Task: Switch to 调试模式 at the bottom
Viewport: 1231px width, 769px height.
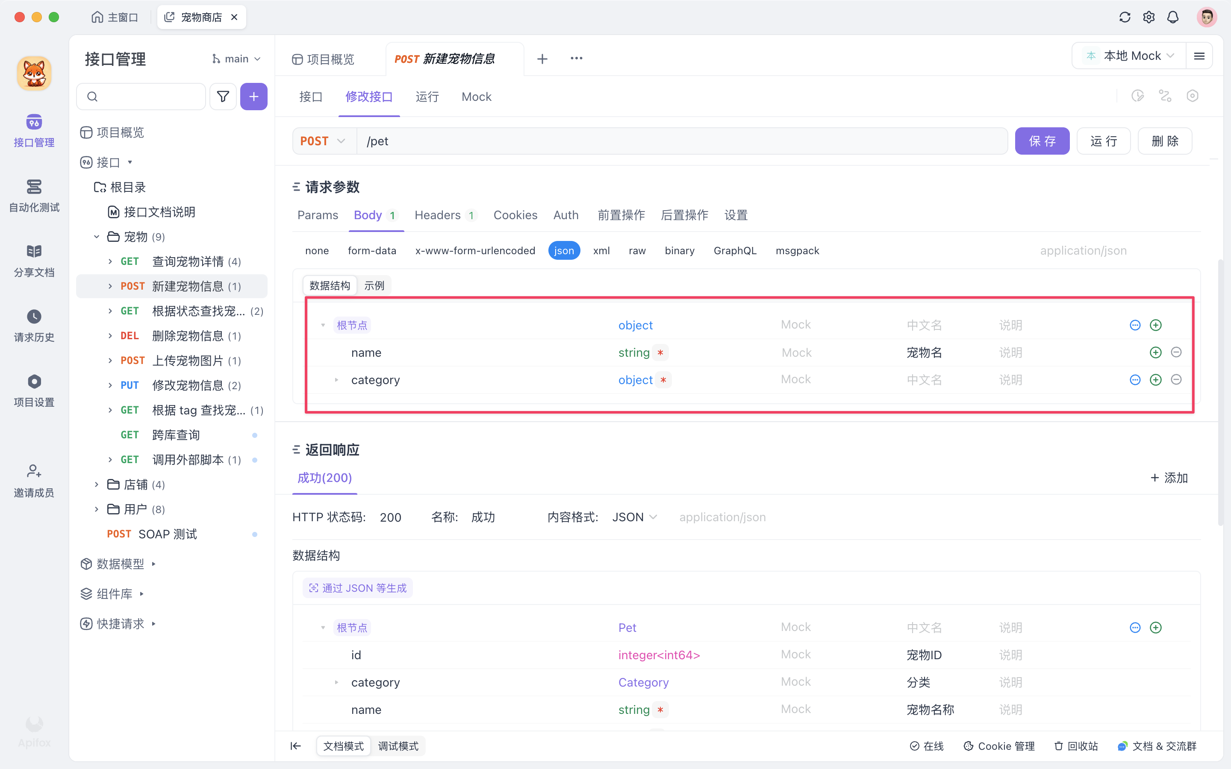Action: coord(398,746)
